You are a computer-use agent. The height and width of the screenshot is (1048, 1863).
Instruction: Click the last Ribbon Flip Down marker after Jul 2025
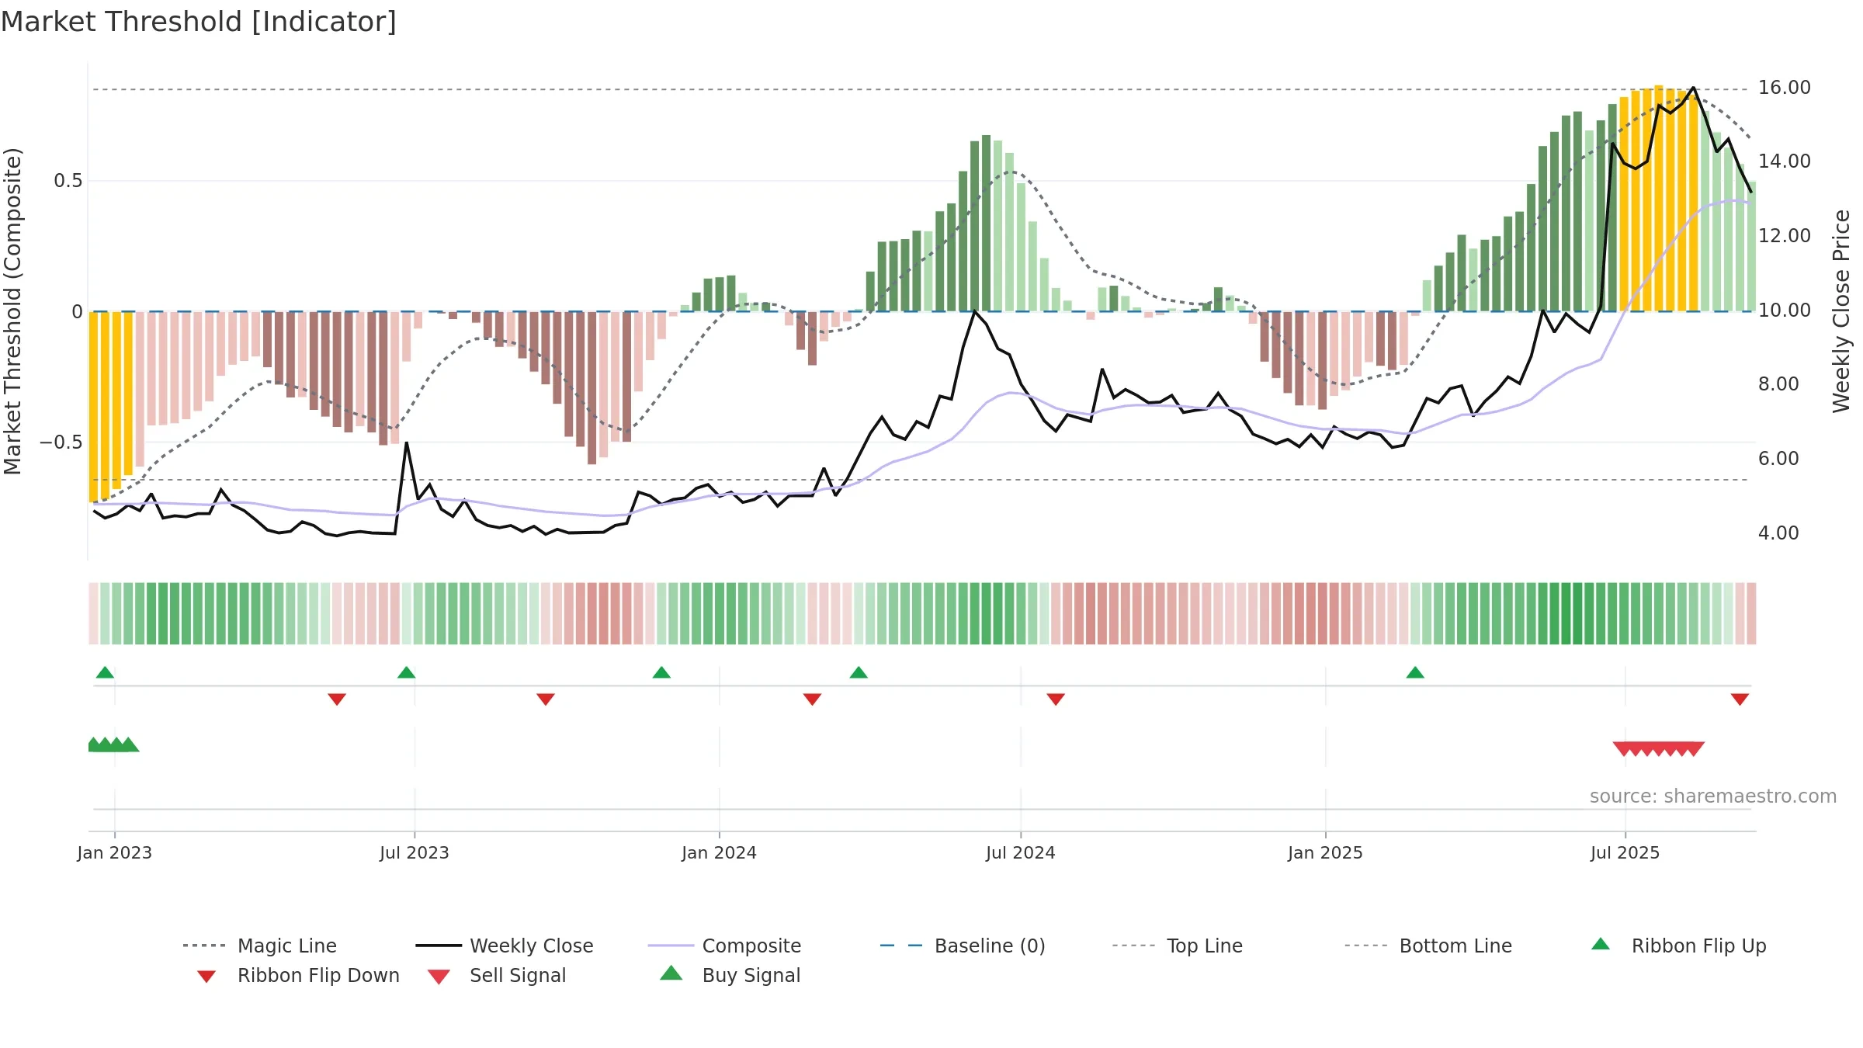(x=1740, y=699)
